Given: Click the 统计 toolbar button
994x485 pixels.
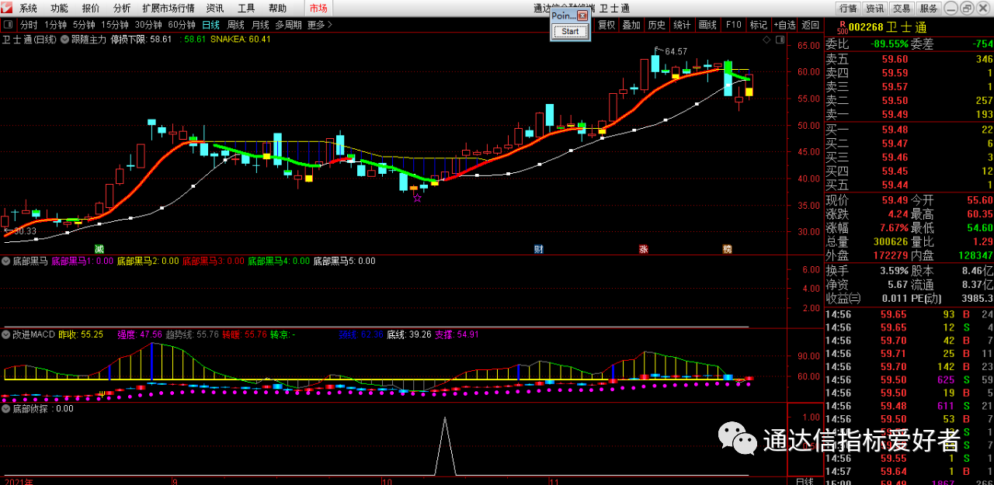Looking at the screenshot, I should [x=682, y=25].
